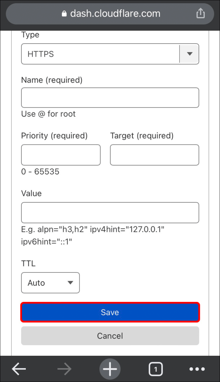Tap the padlock icon in the address bar
Image resolution: width=220 pixels, height=382 pixels.
(x=63, y=13)
